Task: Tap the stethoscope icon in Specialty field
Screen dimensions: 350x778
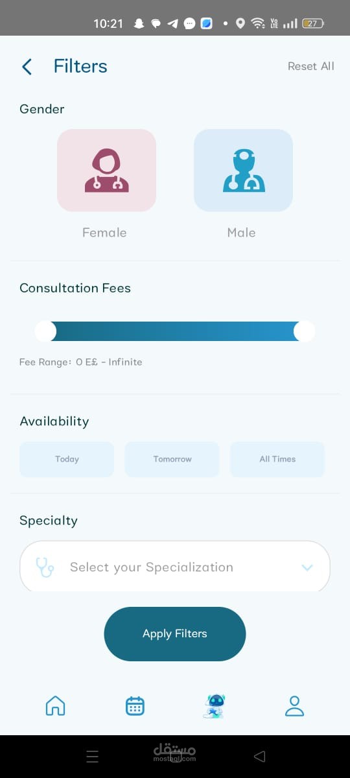Action: 45,567
